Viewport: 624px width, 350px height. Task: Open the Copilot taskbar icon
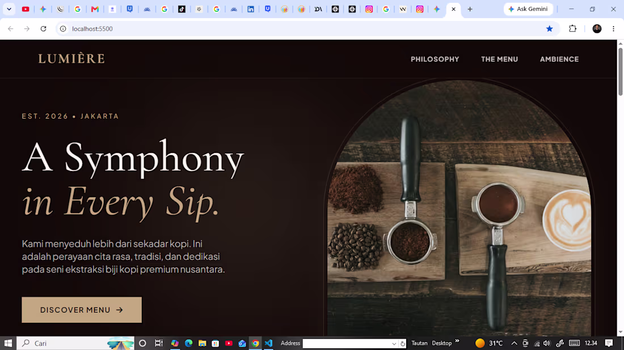[x=175, y=343]
